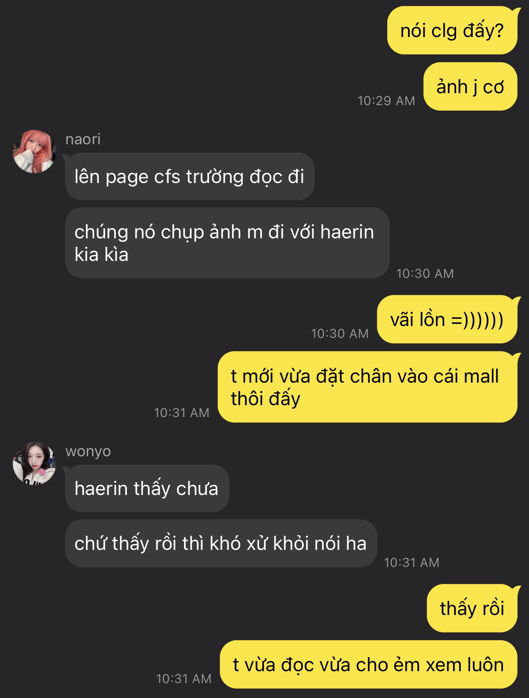Tap the 10:31 AM timestamp beside wonyo's message
529x698 pixels.
411,563
